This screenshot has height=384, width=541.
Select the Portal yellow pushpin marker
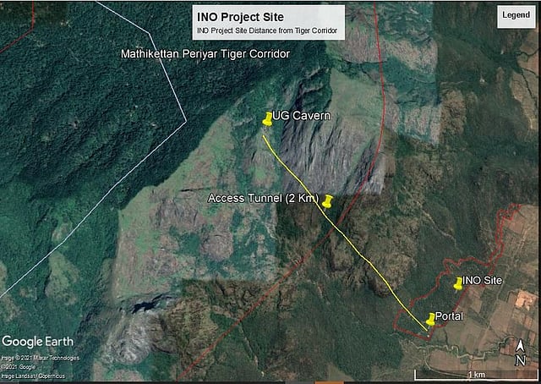coord(430,319)
